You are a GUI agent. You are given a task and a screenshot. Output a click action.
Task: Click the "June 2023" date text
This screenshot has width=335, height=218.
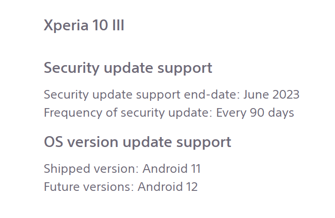(x=272, y=95)
